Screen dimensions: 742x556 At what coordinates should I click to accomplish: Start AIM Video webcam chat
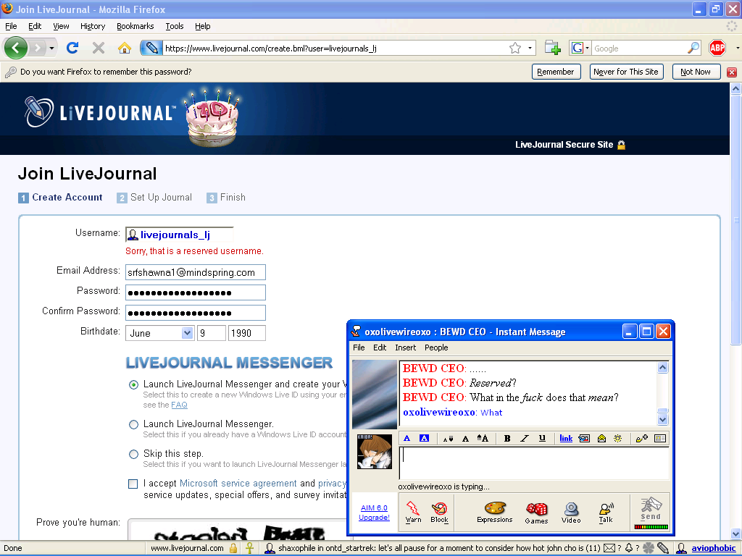click(x=571, y=513)
